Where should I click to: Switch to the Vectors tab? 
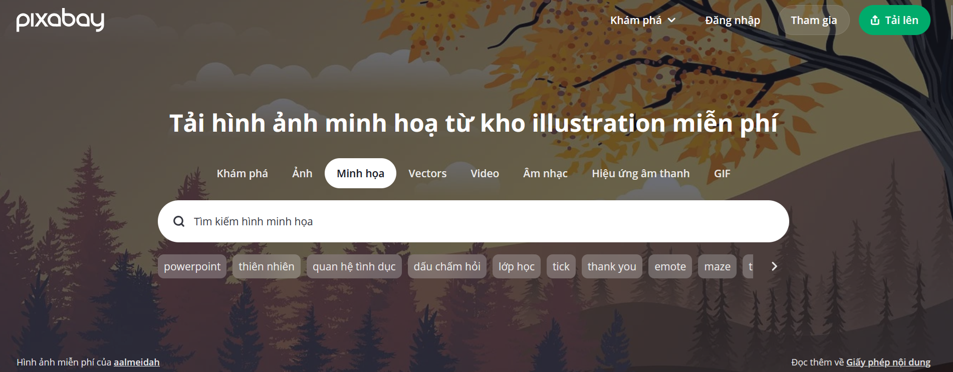[427, 173]
